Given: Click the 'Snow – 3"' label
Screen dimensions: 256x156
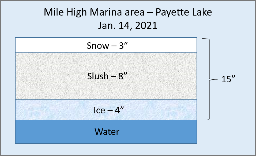Looking at the screenshot, I should 107,46.
